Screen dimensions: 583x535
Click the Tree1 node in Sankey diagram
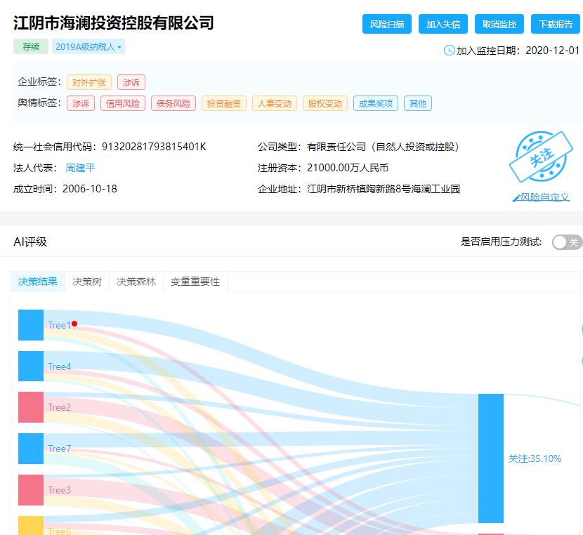click(x=30, y=325)
